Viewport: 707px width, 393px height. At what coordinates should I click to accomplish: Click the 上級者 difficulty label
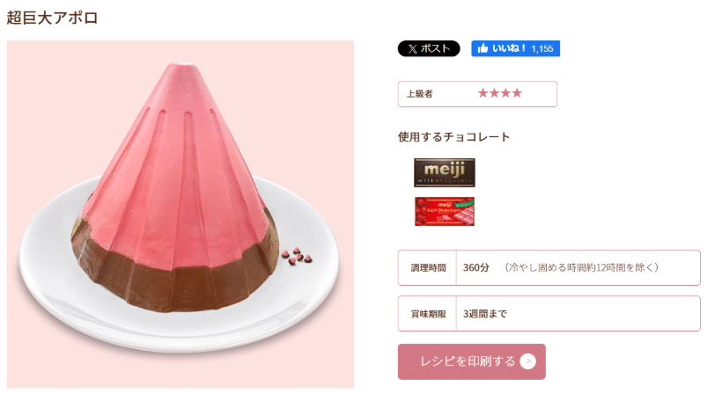coord(420,94)
